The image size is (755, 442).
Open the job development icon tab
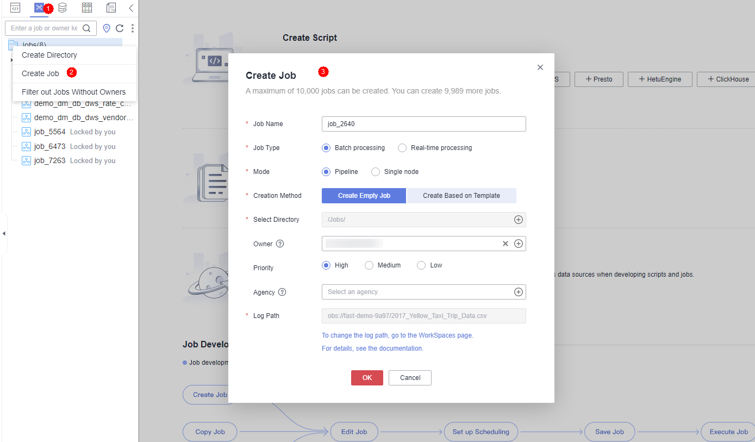point(39,8)
